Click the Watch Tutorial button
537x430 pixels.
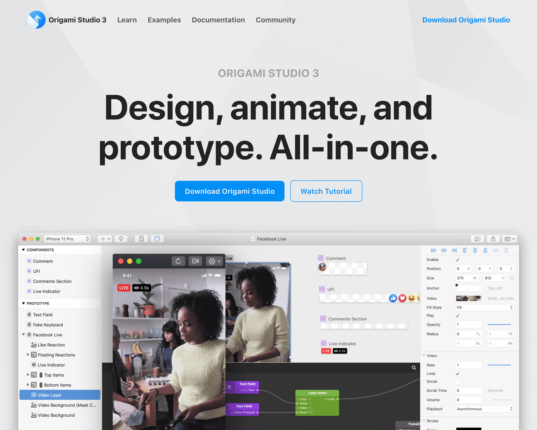point(326,191)
